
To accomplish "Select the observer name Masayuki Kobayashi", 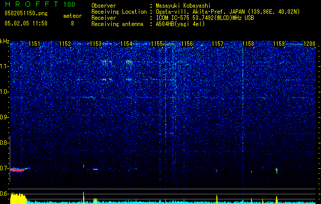I will tap(183, 6).
